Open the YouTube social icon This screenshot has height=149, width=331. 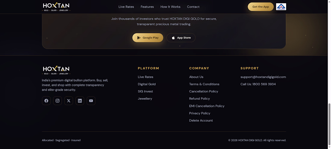coord(91,101)
